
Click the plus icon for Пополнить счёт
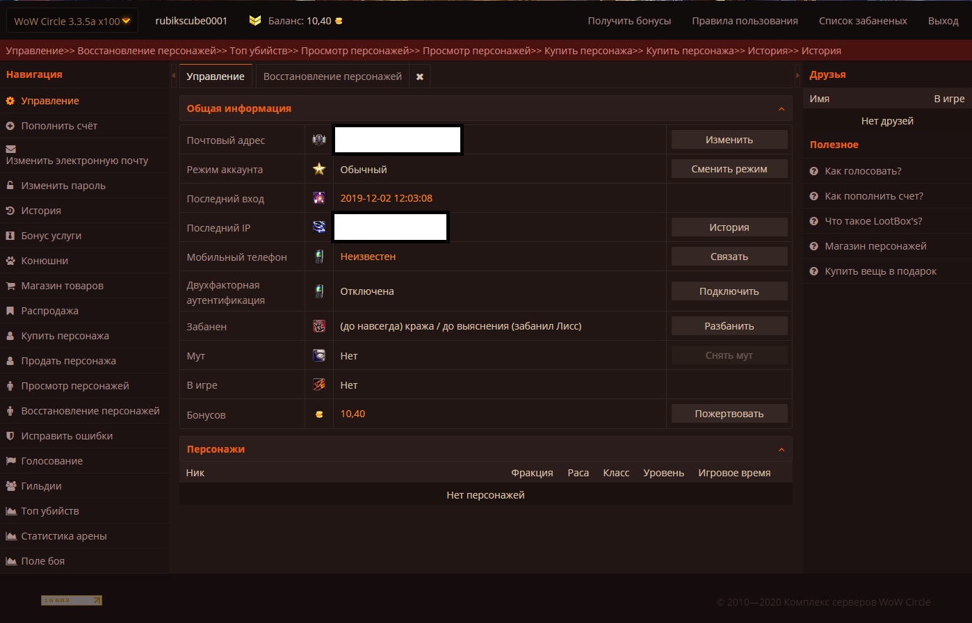click(x=10, y=126)
